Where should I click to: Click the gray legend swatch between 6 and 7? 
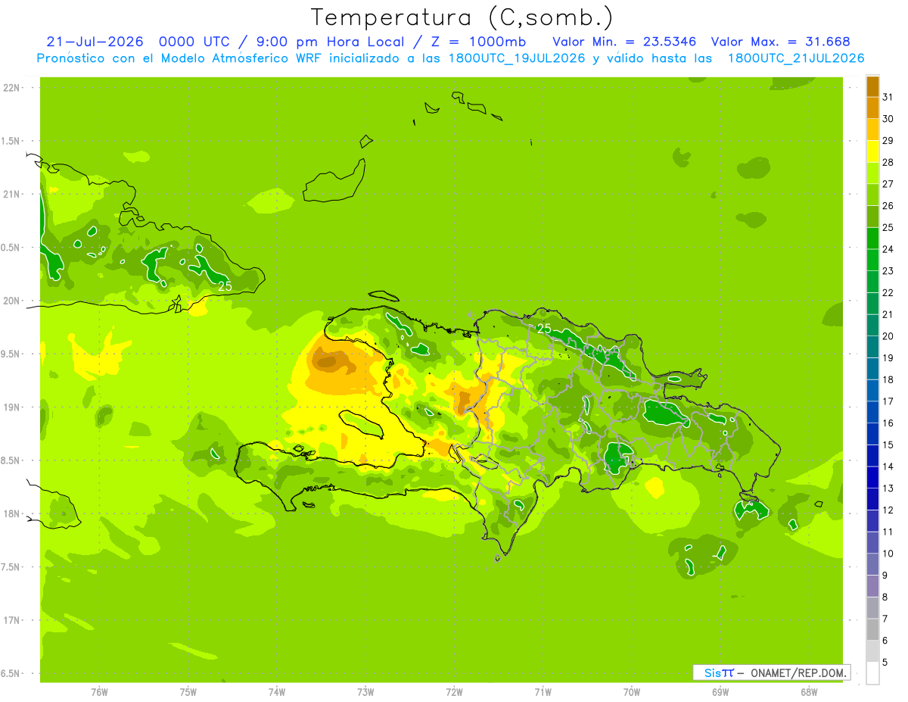point(872,629)
